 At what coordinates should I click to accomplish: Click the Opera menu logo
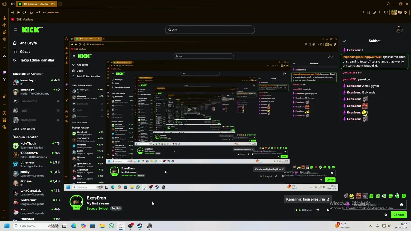point(4,4)
